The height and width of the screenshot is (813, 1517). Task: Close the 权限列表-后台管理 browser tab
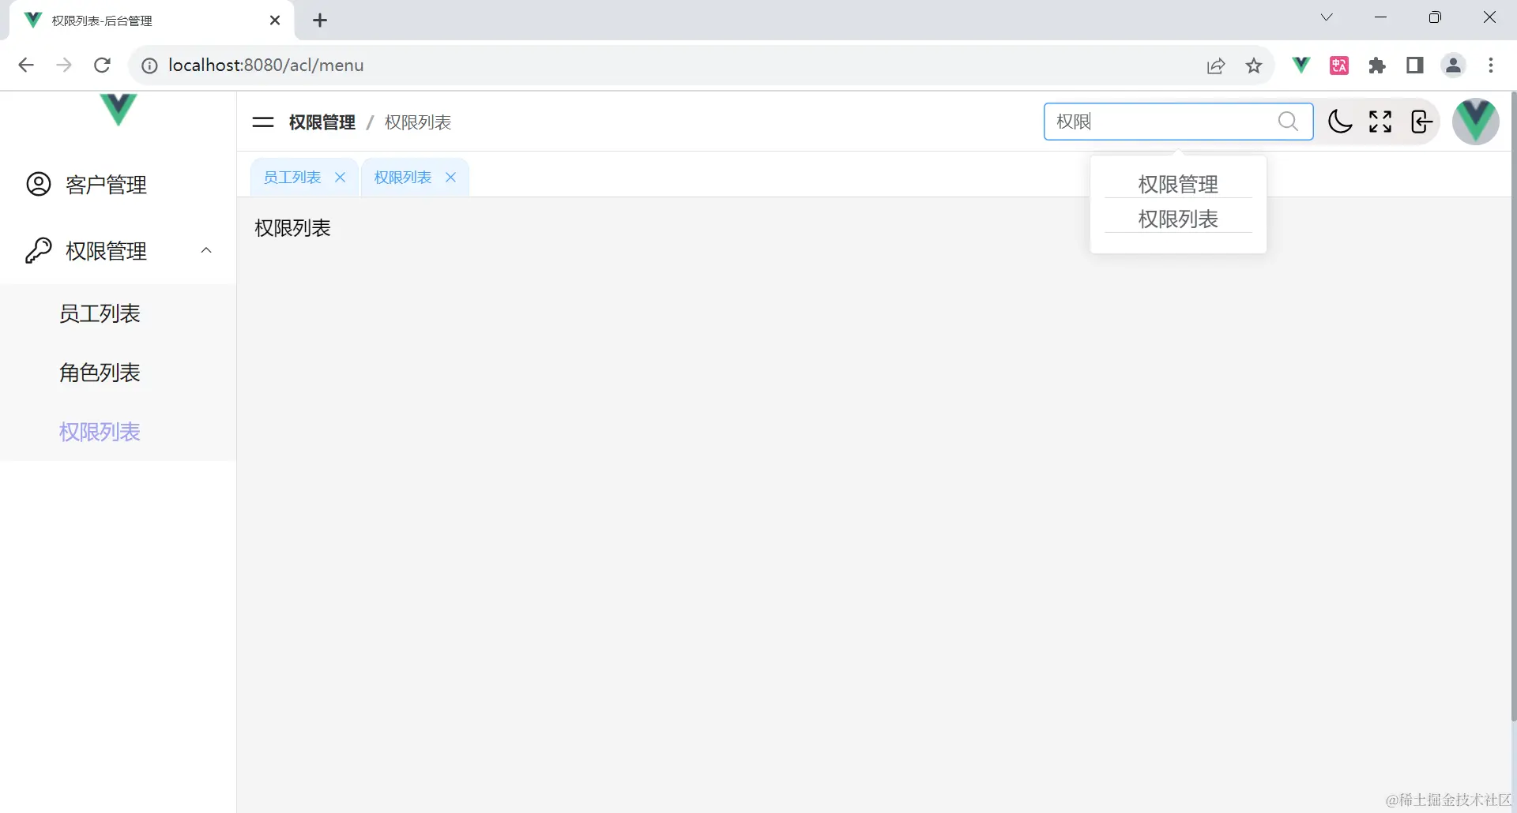(275, 21)
